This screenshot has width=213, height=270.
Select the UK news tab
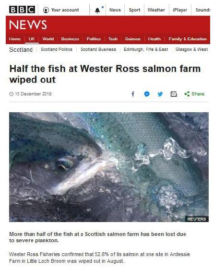click(x=32, y=39)
